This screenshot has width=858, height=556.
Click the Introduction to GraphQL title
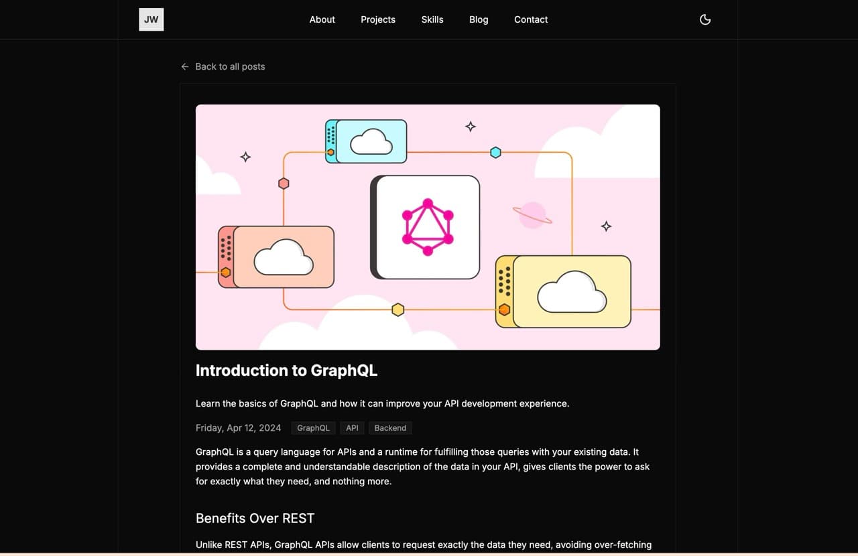click(x=286, y=370)
